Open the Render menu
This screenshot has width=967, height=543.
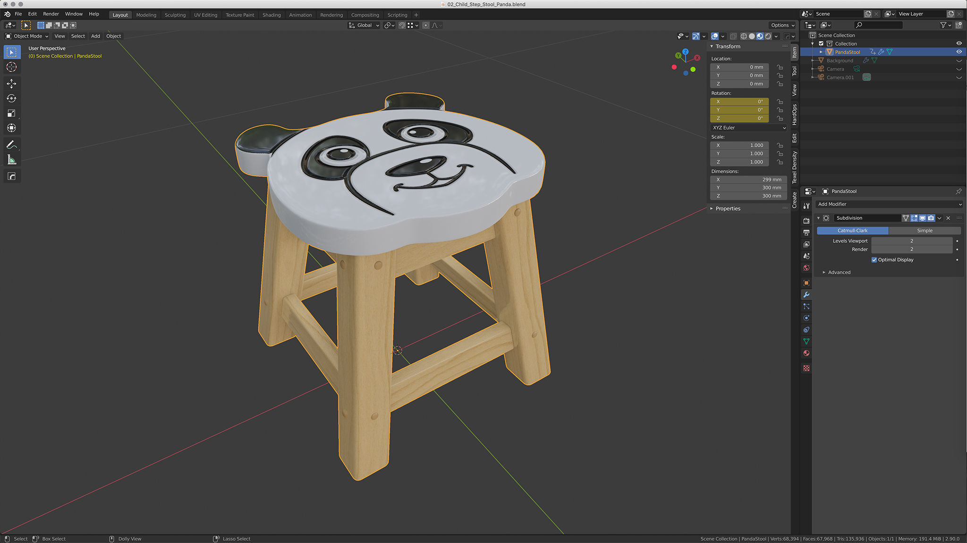pos(51,14)
